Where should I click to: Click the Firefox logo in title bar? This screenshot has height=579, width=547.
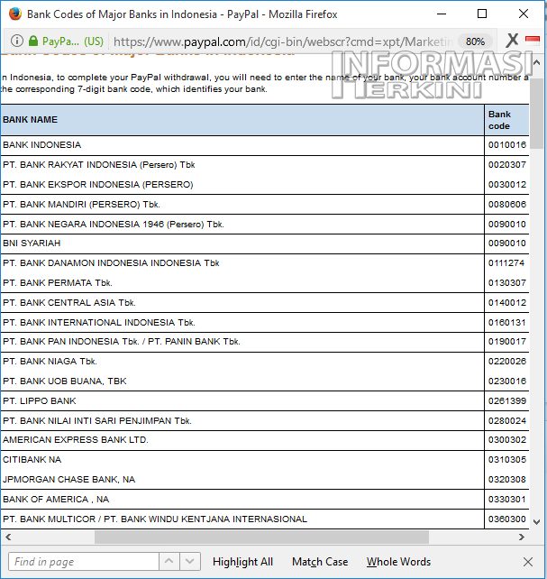point(15,14)
